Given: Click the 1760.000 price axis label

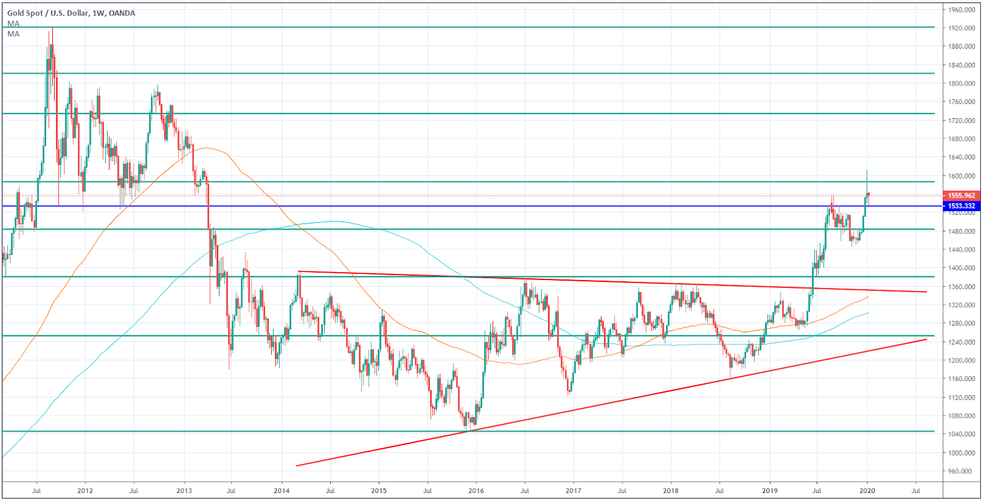Looking at the screenshot, I should coord(961,102).
